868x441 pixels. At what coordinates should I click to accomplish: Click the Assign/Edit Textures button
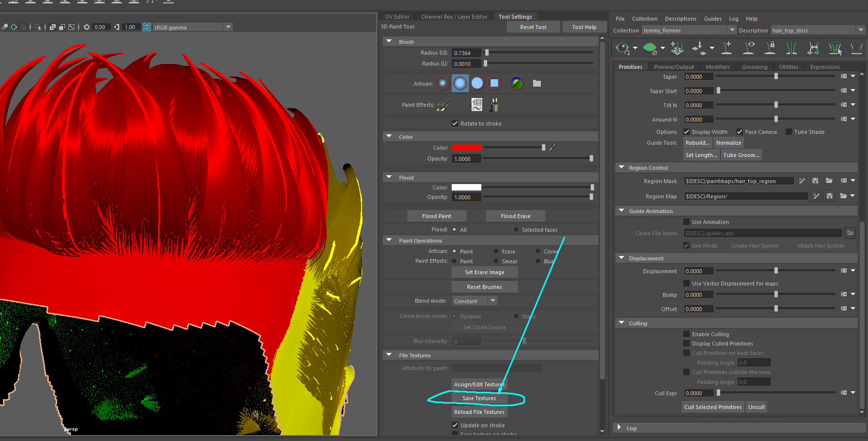coord(479,384)
